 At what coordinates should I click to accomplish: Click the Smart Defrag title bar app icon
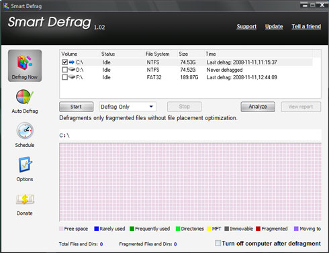[6, 6]
